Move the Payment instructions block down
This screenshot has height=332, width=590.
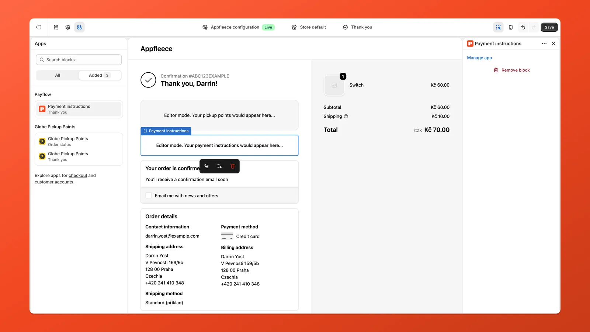(x=219, y=166)
